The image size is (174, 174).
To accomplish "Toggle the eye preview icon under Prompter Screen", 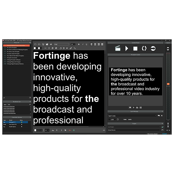I will pos(130,107).
